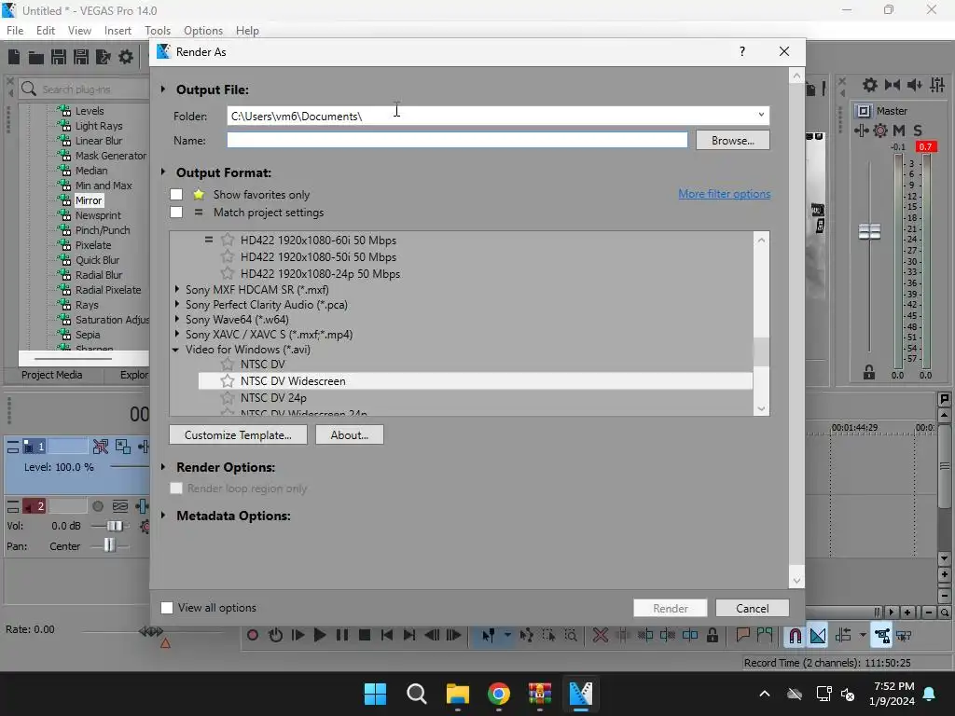Image resolution: width=955 pixels, height=716 pixels.
Task: Select Mirror in the plug-ins list
Action: (89, 200)
